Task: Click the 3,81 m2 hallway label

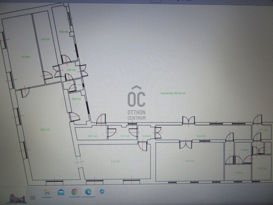Action: pos(71,70)
